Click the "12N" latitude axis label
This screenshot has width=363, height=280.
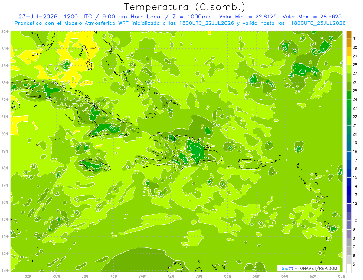point(5,270)
